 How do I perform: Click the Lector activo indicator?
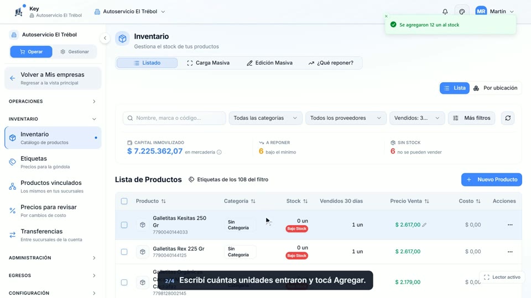(x=502, y=277)
